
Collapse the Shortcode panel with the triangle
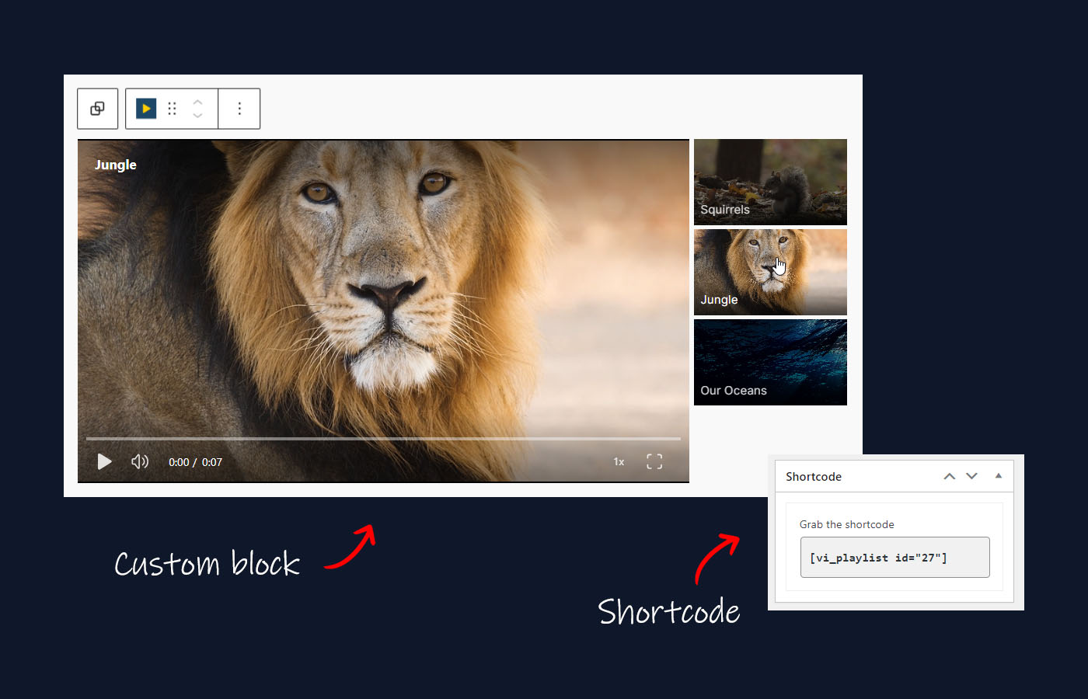(x=999, y=476)
